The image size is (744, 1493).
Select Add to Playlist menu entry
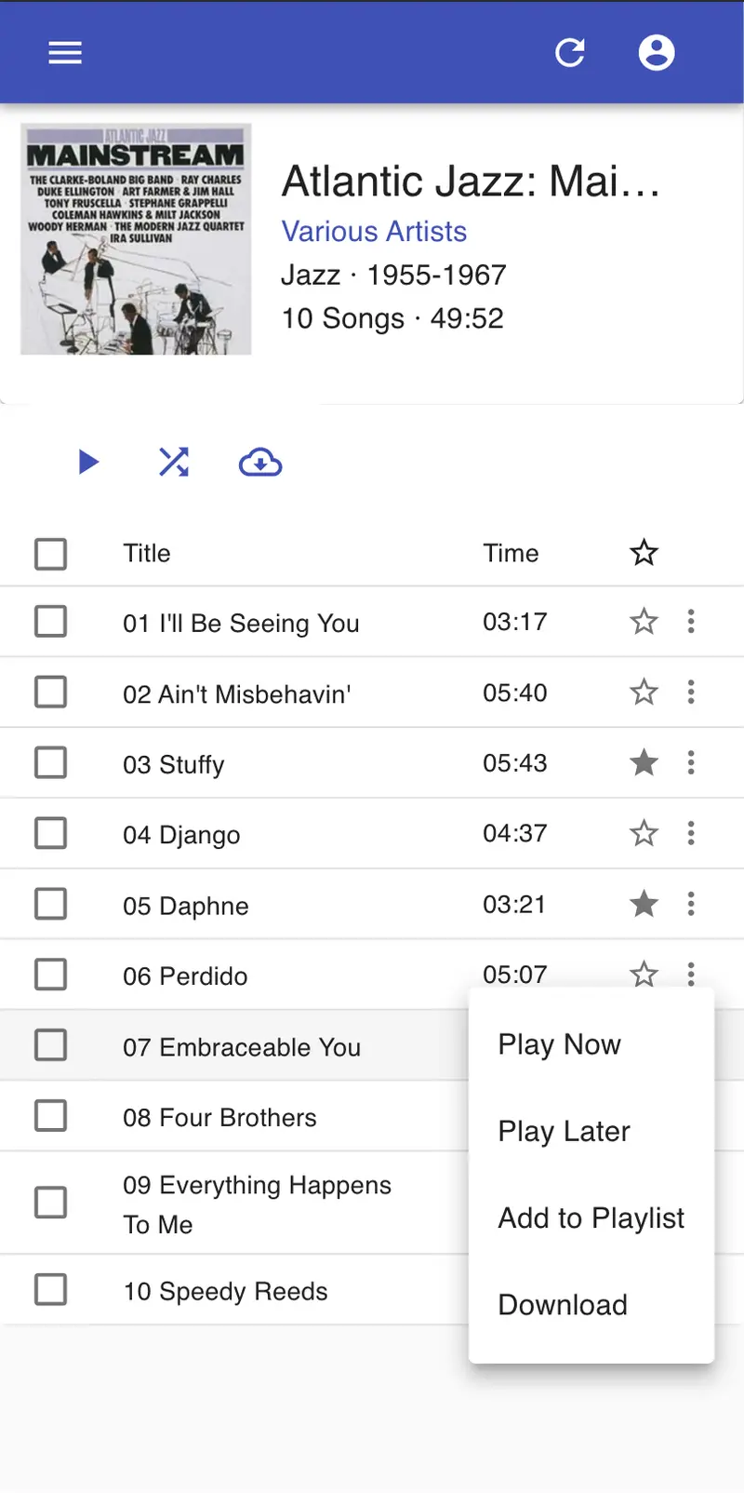pyautogui.click(x=591, y=1217)
